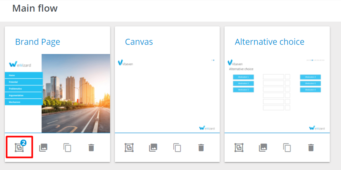341x170 pixels.
Task: Duplicate the Canvas slide
Action: pos(177,148)
